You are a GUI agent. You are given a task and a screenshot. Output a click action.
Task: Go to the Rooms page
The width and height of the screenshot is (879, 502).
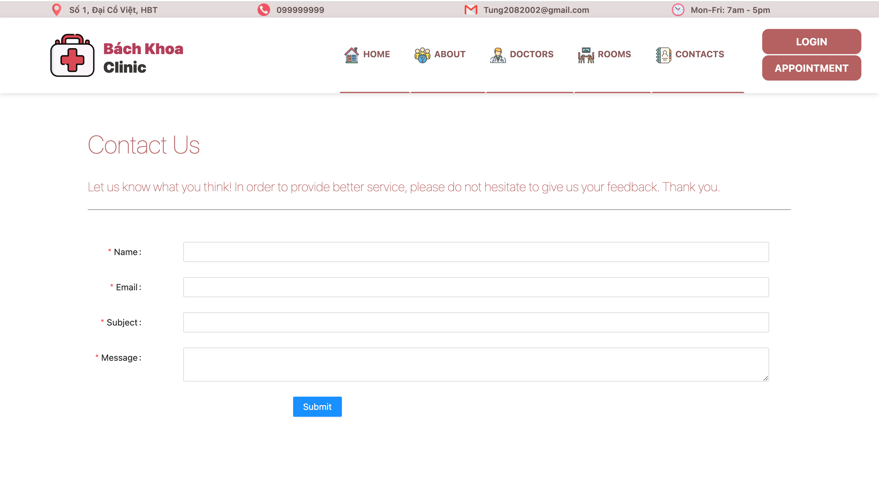click(614, 54)
